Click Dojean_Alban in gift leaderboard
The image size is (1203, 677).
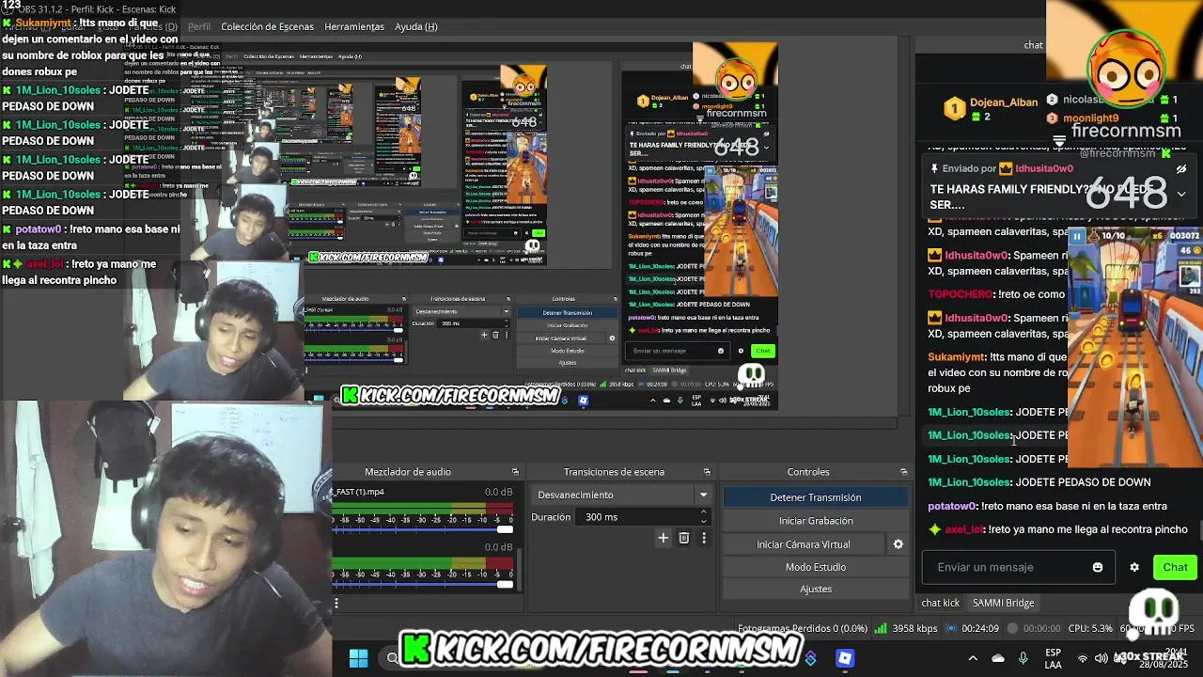point(1006,102)
